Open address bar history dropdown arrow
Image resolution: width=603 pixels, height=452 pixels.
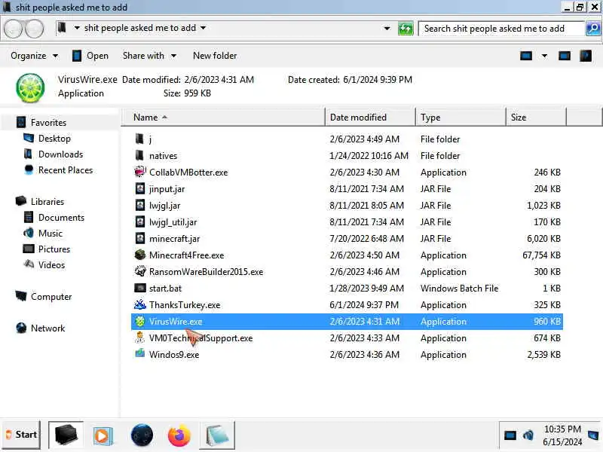[x=387, y=29]
